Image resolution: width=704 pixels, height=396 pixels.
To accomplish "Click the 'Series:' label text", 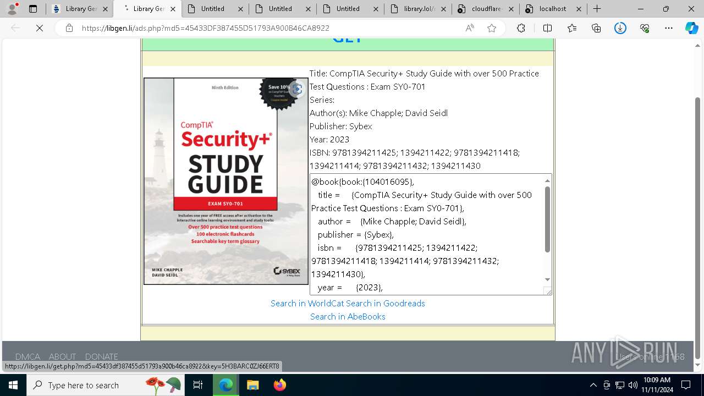I will click(322, 100).
